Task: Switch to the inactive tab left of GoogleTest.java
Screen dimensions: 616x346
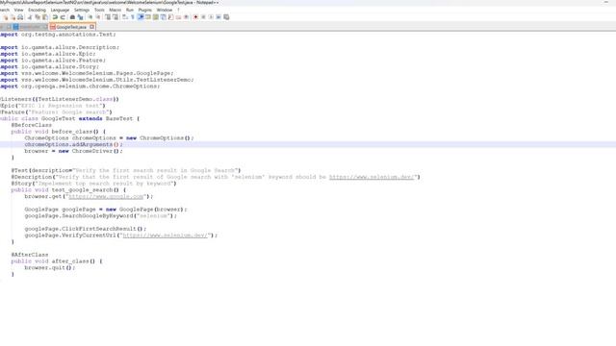Action: (x=30, y=27)
